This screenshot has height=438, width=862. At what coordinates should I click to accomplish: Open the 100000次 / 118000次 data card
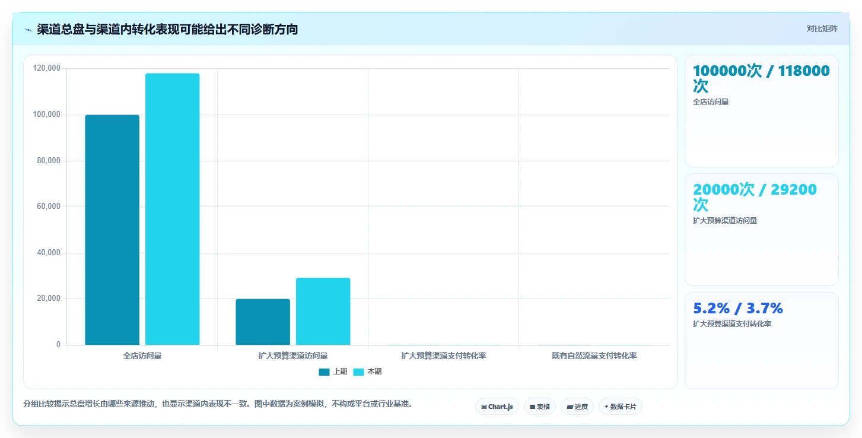[x=762, y=111]
